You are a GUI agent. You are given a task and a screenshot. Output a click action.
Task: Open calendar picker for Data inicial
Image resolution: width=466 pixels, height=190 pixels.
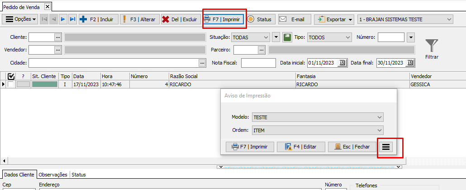[x=342, y=63]
